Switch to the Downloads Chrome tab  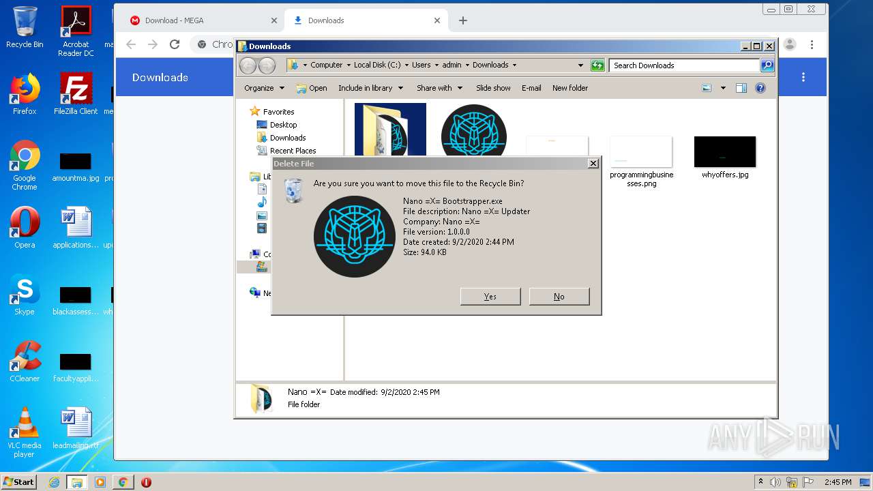click(366, 20)
